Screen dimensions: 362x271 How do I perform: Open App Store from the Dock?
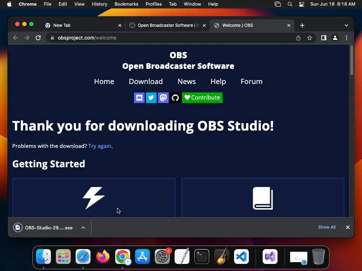pos(142,257)
